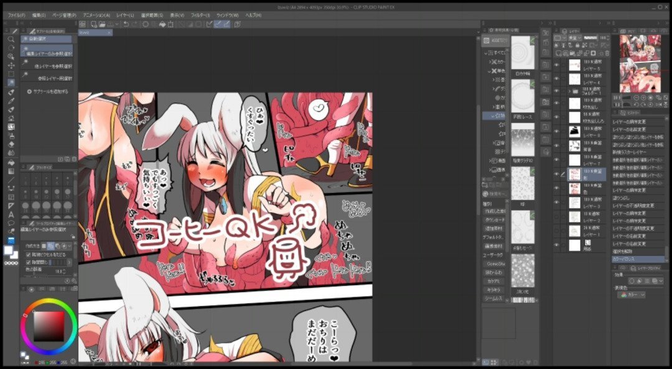
Task: Select the 自動選択 sub tool group
Action: pyautogui.click(x=46, y=39)
